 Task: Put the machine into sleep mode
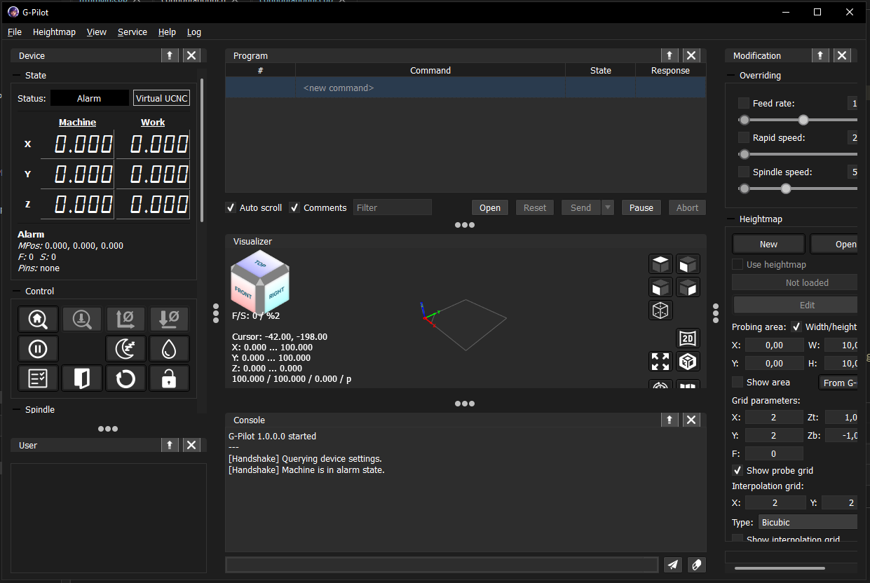125,348
